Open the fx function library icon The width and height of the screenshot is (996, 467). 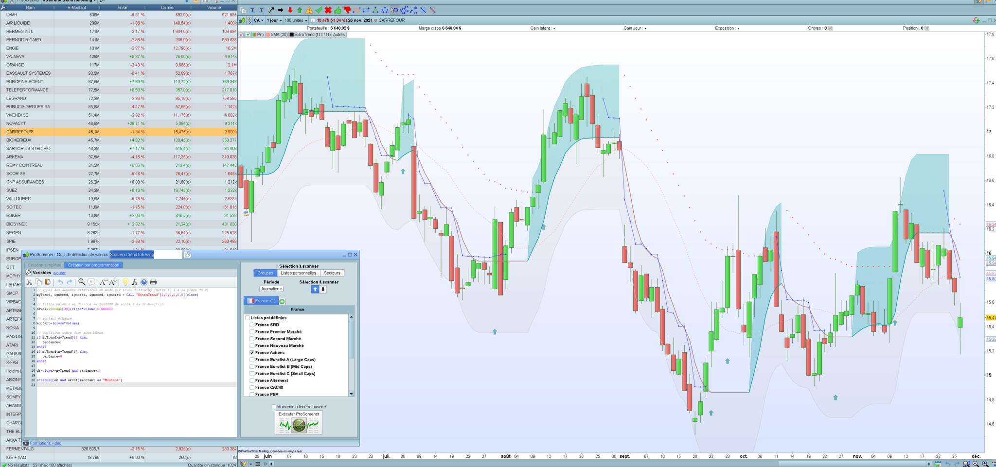click(x=135, y=282)
